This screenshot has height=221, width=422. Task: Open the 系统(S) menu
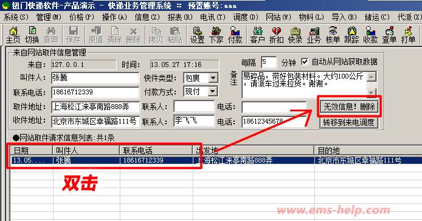tap(16, 17)
